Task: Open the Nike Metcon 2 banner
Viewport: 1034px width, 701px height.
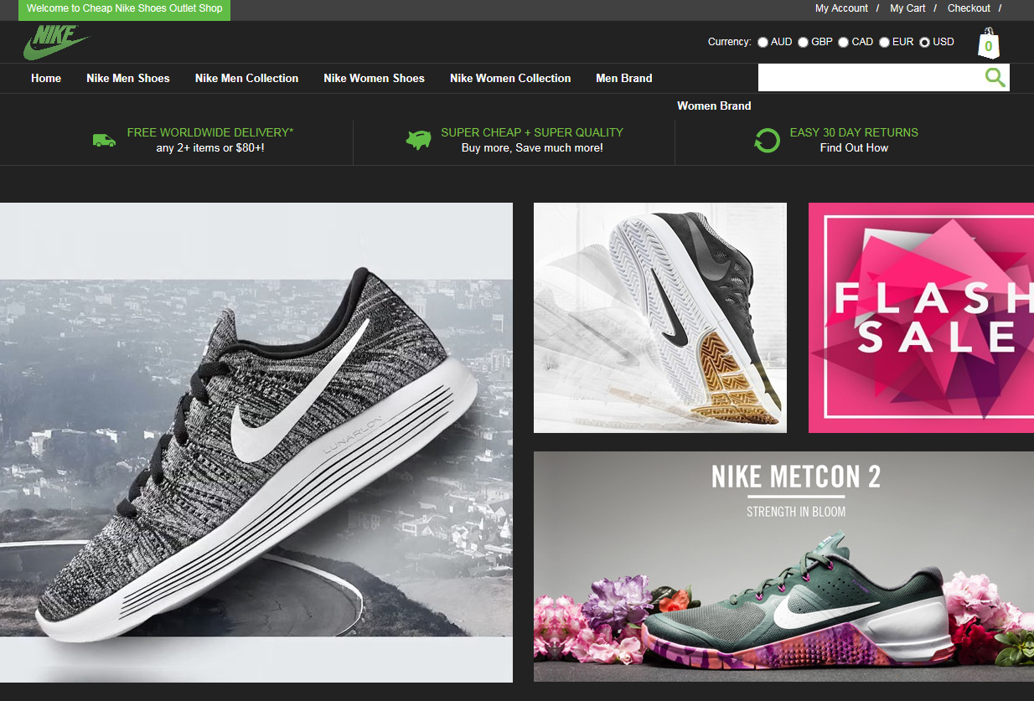Action: (x=783, y=566)
